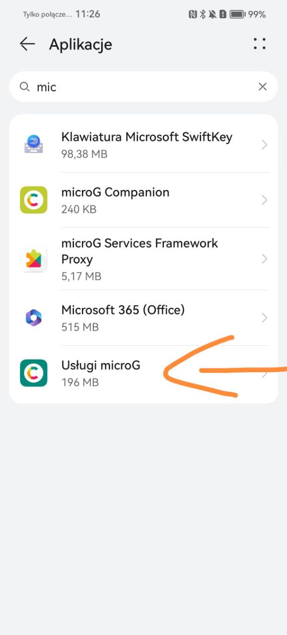Image resolution: width=287 pixels, height=635 pixels.
Task: Tap the battery indicator in status bar
Action: coord(238,14)
